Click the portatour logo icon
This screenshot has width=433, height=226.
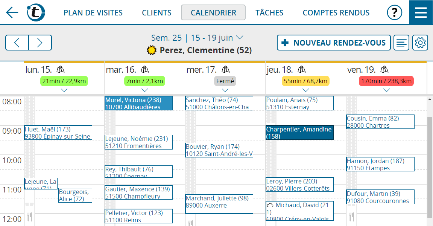(x=36, y=12)
